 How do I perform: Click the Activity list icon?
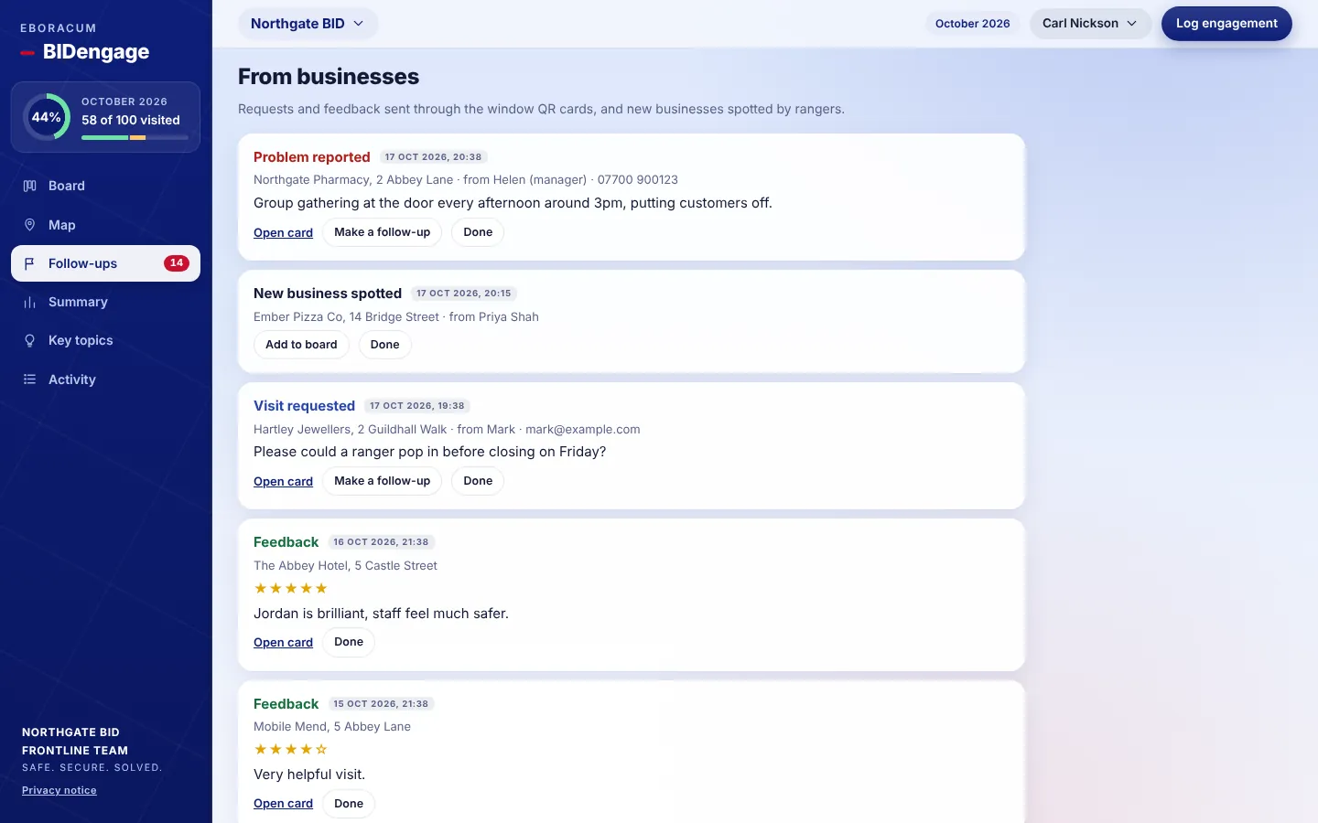(29, 379)
